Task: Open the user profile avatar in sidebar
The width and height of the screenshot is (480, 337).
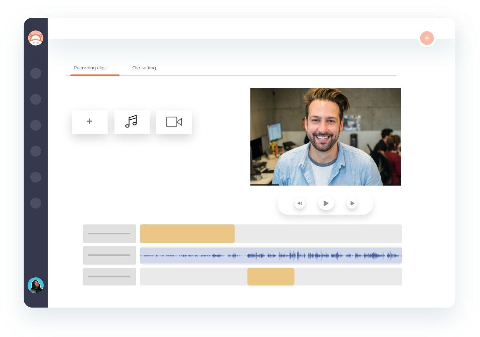Action: (x=36, y=285)
